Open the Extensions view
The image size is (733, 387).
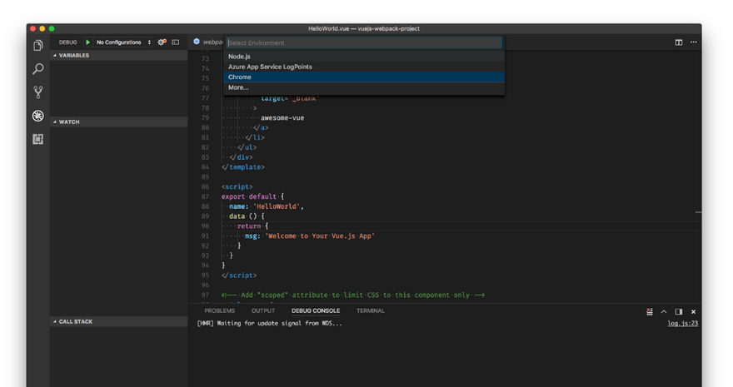[x=37, y=139]
